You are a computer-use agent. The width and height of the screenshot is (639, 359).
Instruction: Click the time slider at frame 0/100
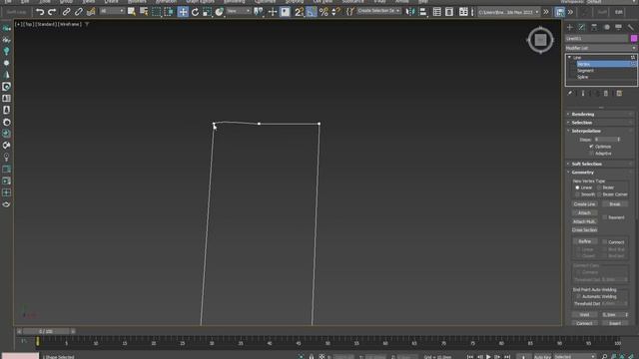point(46,331)
